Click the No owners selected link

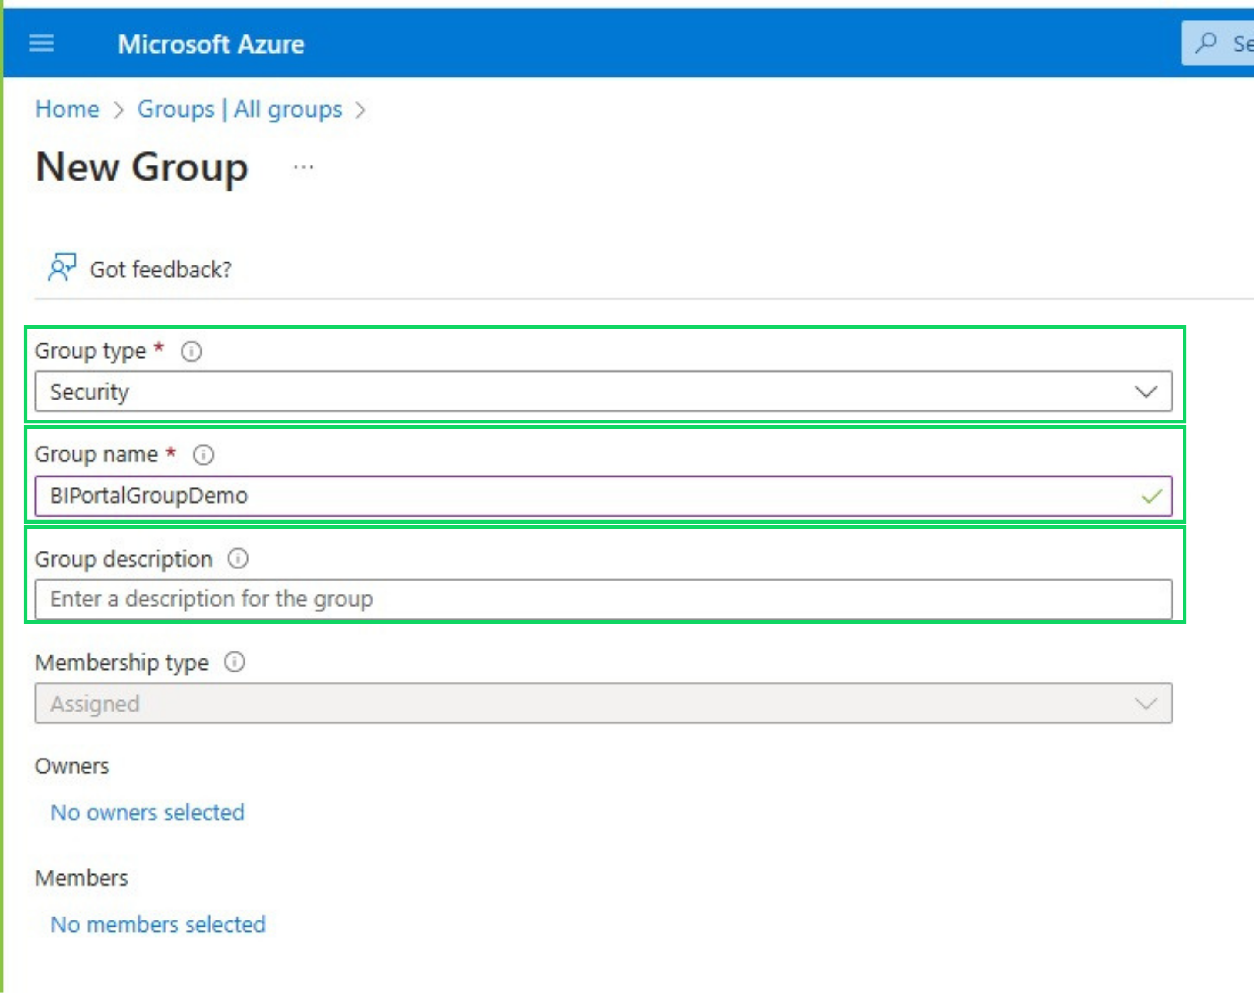tap(147, 813)
